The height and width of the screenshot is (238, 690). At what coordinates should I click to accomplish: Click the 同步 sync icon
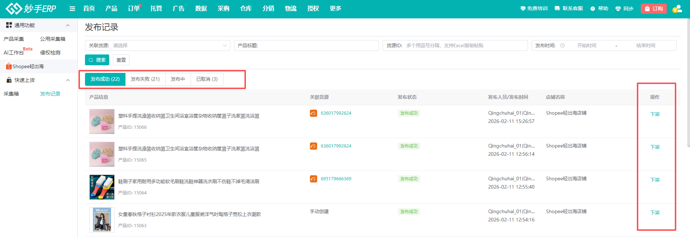[618, 9]
